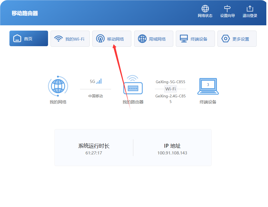Click the uptime value 61:27:17

(94, 153)
